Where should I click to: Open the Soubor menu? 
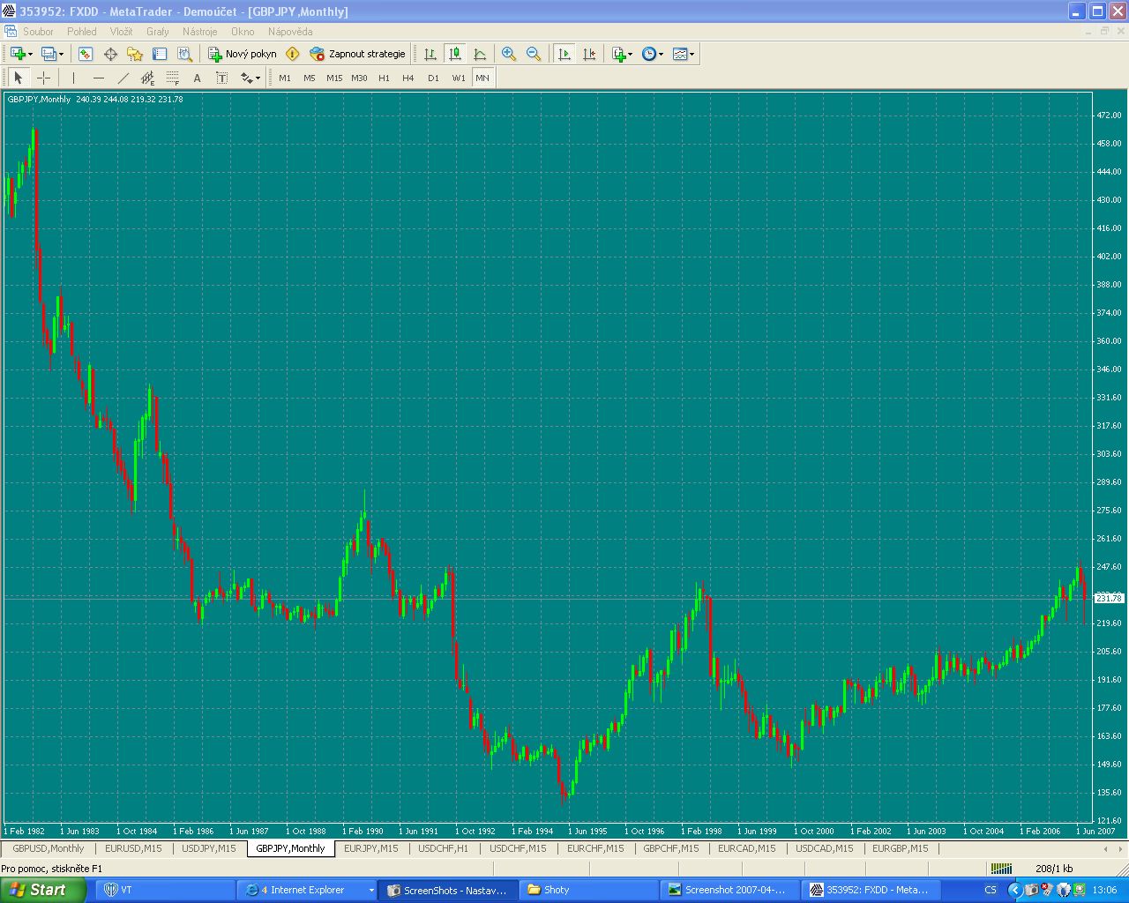[x=39, y=32]
